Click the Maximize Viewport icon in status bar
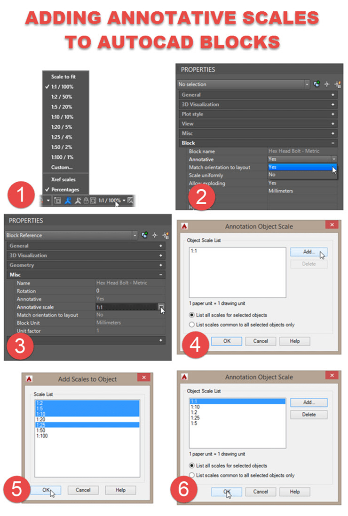348x516 pixels. [x=57, y=200]
